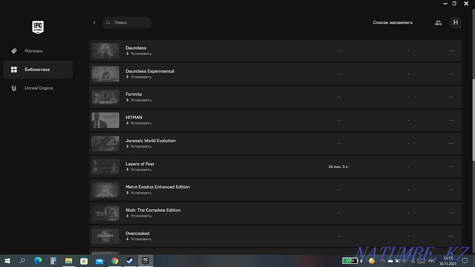Install Fortnite via the Установить button
475x267 pixels.
click(139, 100)
